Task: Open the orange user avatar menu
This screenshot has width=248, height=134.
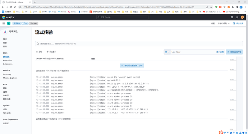Action: [x=242, y=17]
